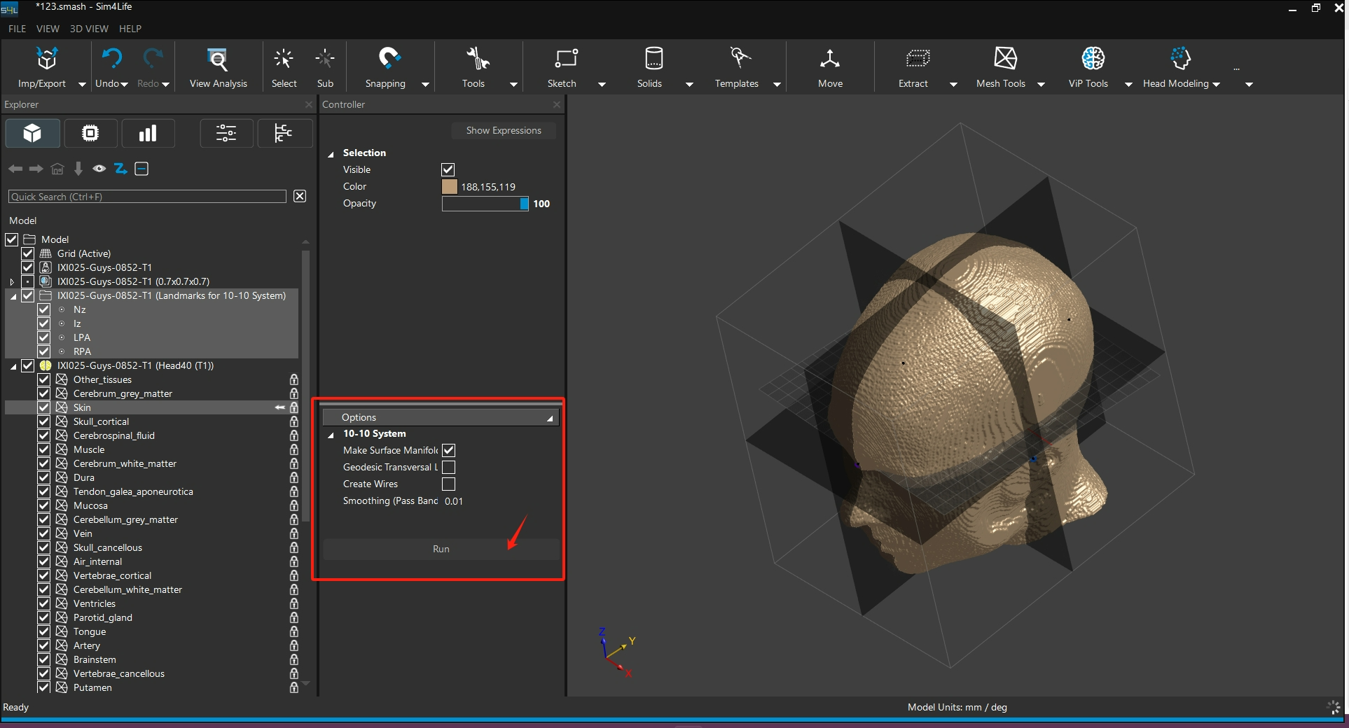Image resolution: width=1349 pixels, height=728 pixels.
Task: Uncheck Make Surface Manifold option
Action: pyautogui.click(x=449, y=451)
